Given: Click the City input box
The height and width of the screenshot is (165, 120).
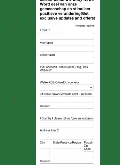Looking at the screenshot, I should pos(45,153).
